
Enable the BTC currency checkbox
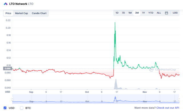tap(22, 108)
